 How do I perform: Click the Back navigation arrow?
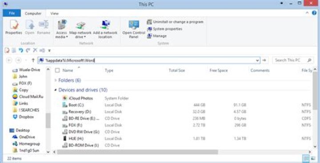[x=9, y=60]
